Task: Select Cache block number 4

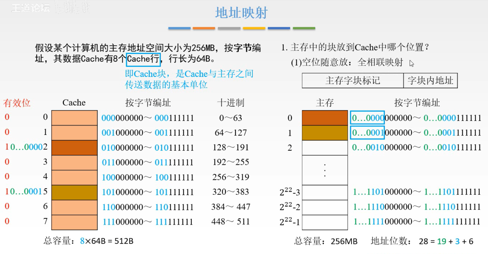Action: point(75,177)
